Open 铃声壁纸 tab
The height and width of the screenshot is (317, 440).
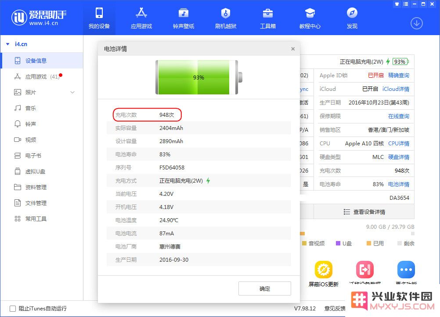coord(184,18)
